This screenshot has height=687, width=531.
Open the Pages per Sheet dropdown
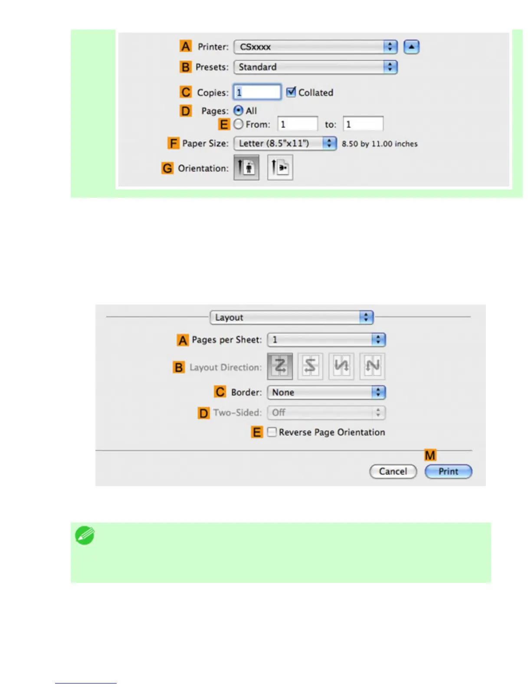326,340
